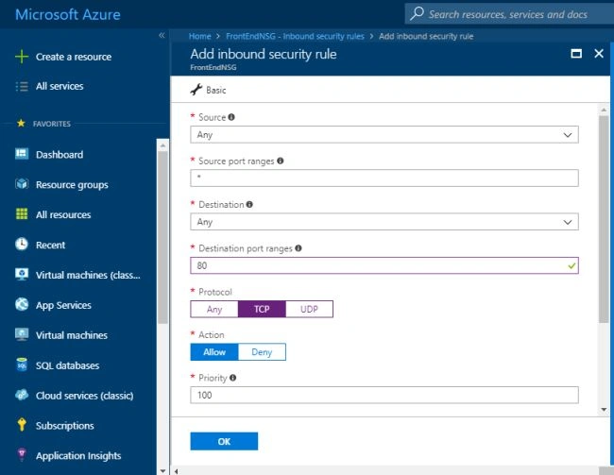This screenshot has width=614, height=475.
Task: Click the Resource groups cube icon
Action: (22, 183)
